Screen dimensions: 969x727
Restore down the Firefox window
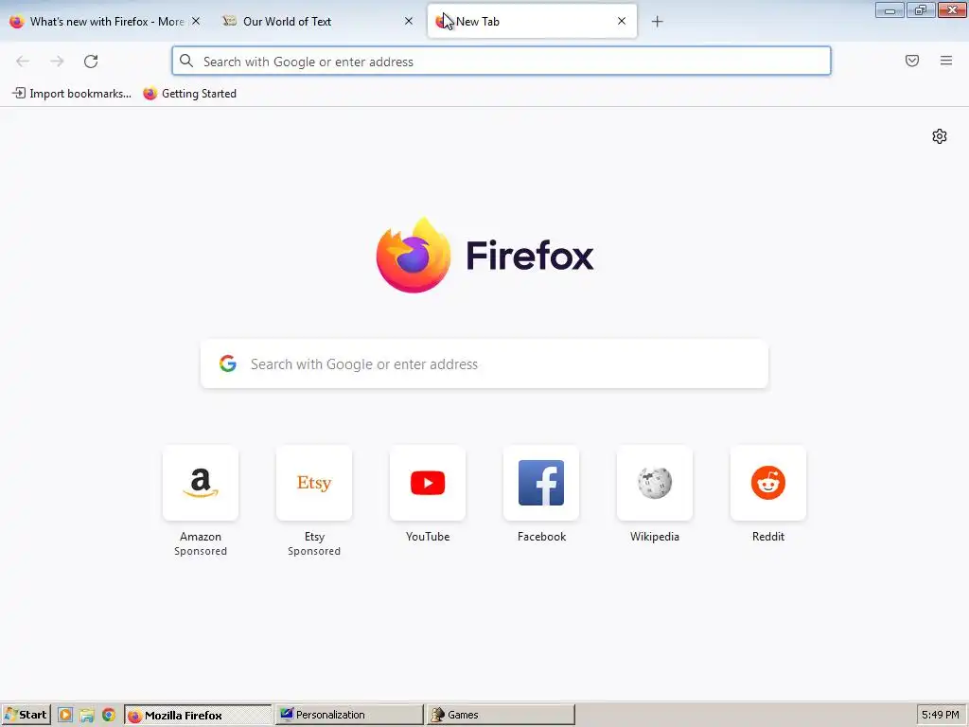click(x=921, y=10)
